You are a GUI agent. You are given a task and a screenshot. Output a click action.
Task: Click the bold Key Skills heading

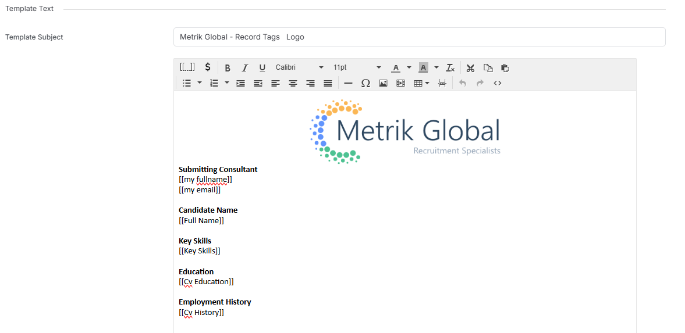(195, 241)
